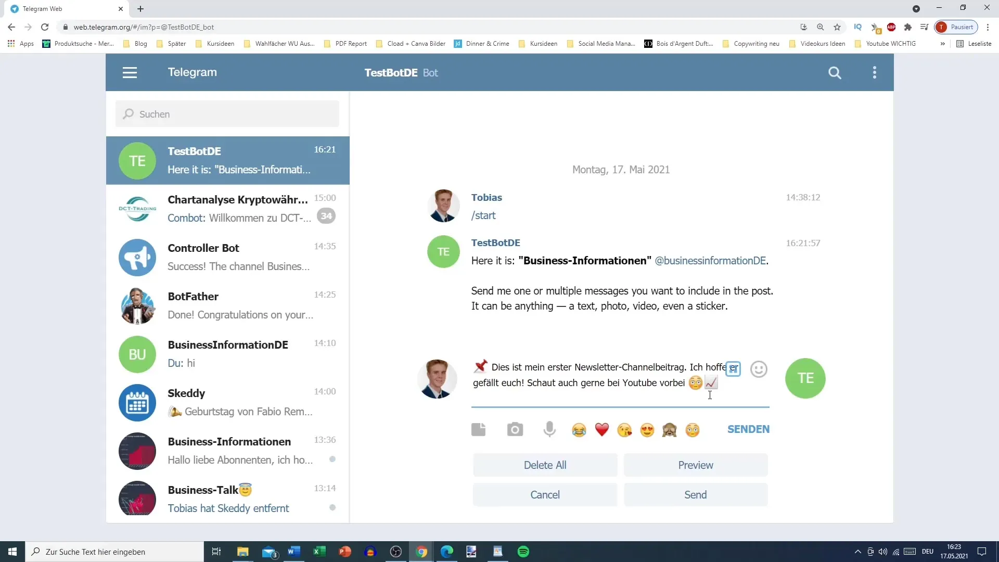Insert the laughing tears emoji

click(579, 430)
